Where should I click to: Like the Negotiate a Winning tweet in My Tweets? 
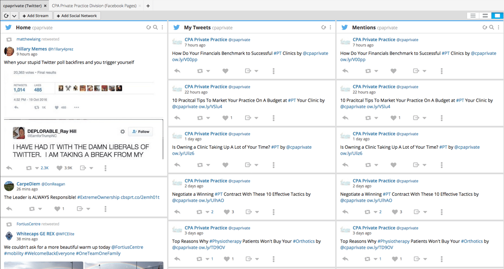click(226, 212)
